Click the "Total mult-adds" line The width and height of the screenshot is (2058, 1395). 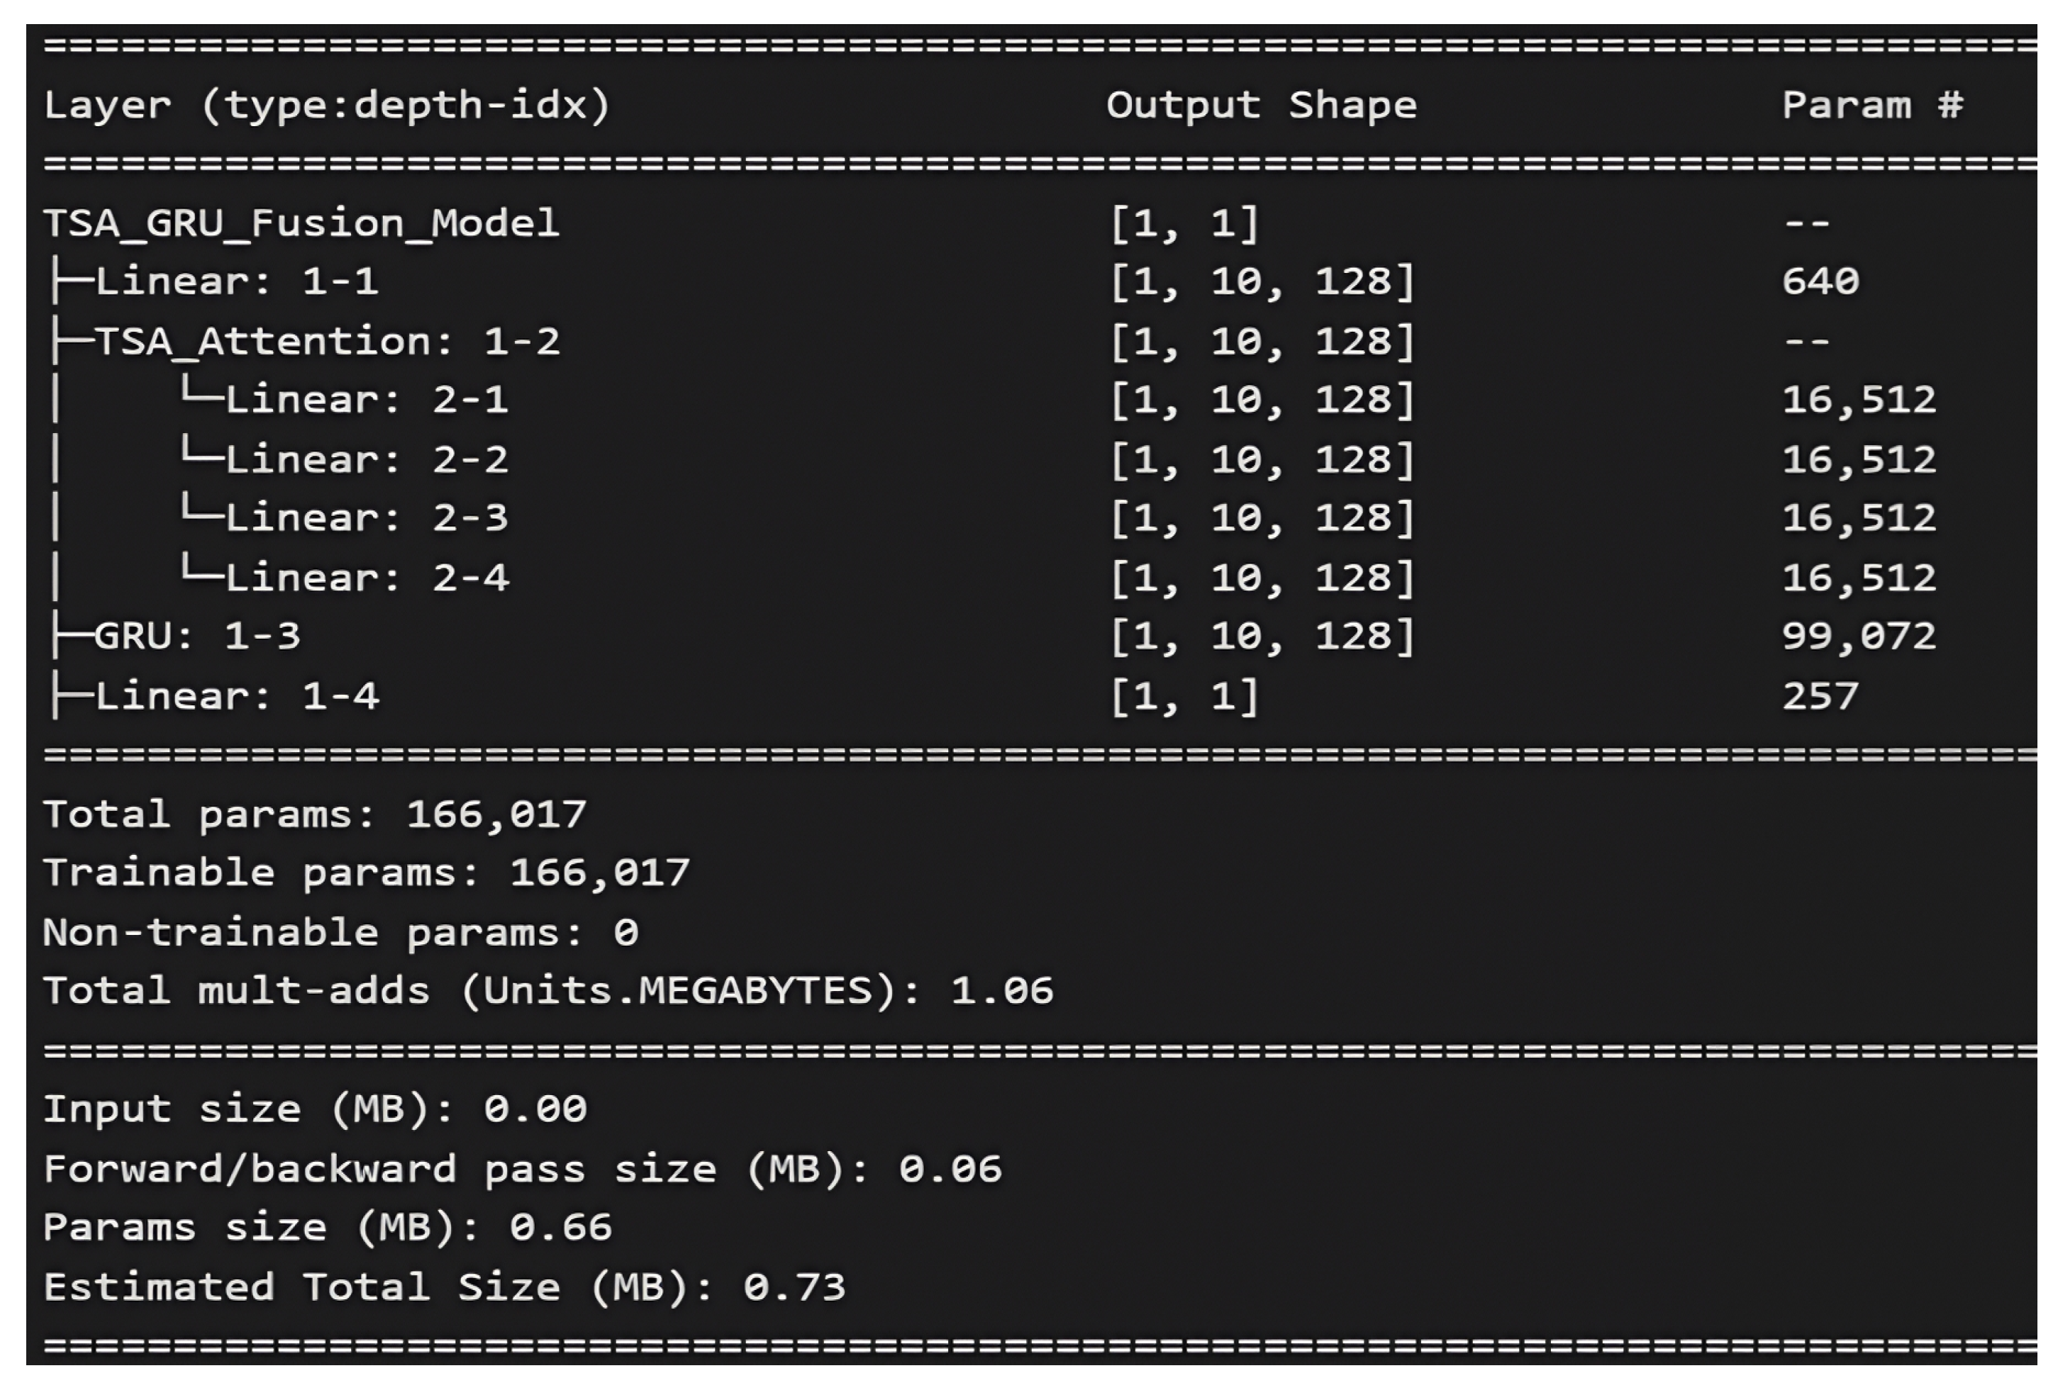tap(547, 992)
